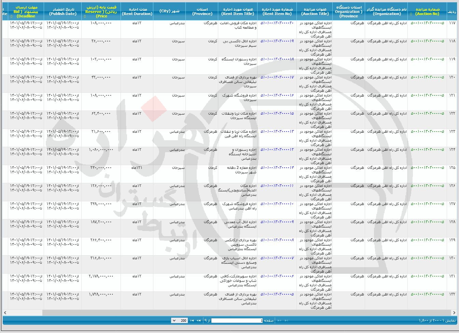
Task: Select title 'اجاره رستوران ایستگاه سیرجان' cell
Action: click(x=238, y=66)
